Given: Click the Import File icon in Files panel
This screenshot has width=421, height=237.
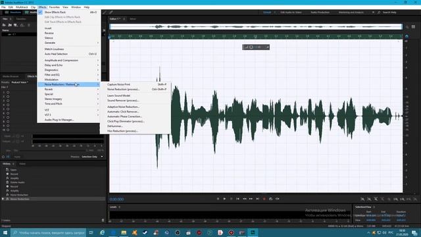Looking at the screenshot, I should 10,25.
